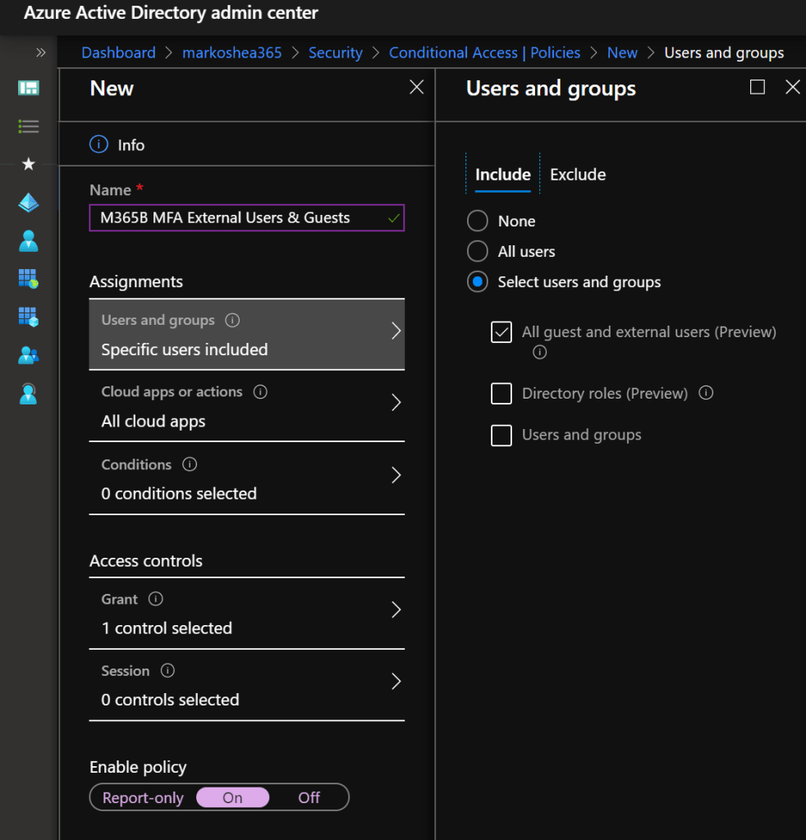Click info icon next to Grant
Image resolution: width=806 pixels, height=840 pixels.
155,599
